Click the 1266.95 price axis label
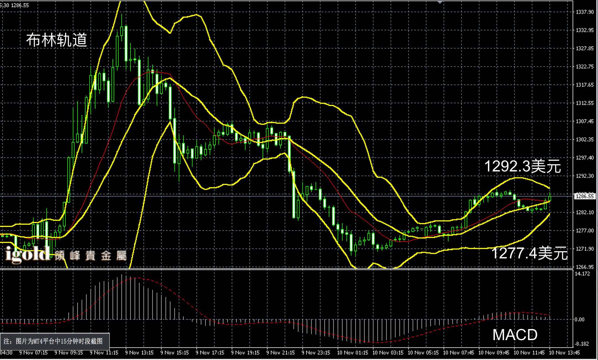 (584, 267)
